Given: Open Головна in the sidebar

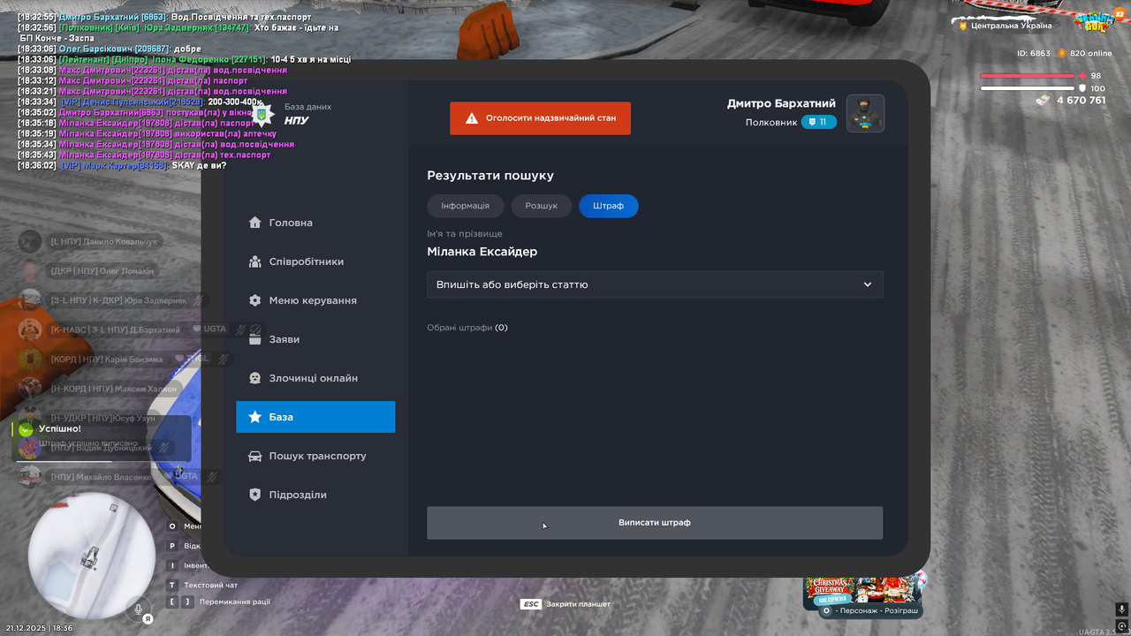Looking at the screenshot, I should (x=315, y=223).
